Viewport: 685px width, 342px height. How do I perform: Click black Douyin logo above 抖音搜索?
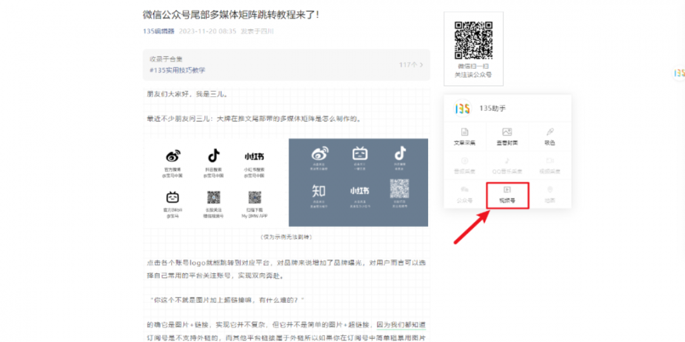point(214,155)
